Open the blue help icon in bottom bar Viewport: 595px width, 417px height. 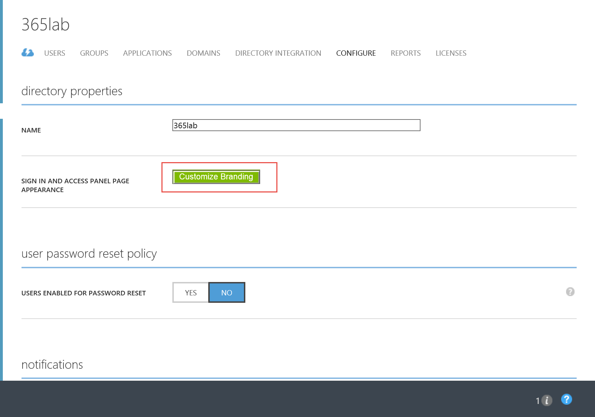click(566, 399)
